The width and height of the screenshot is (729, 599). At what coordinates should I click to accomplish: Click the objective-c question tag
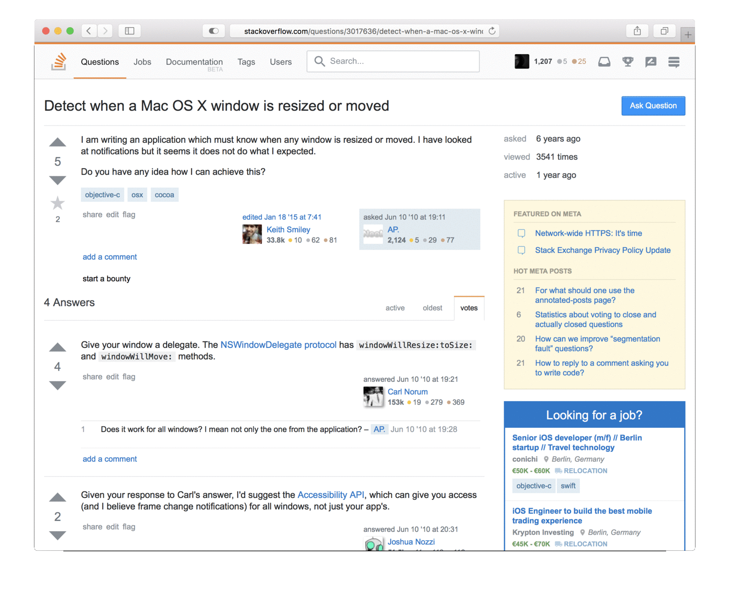(102, 195)
